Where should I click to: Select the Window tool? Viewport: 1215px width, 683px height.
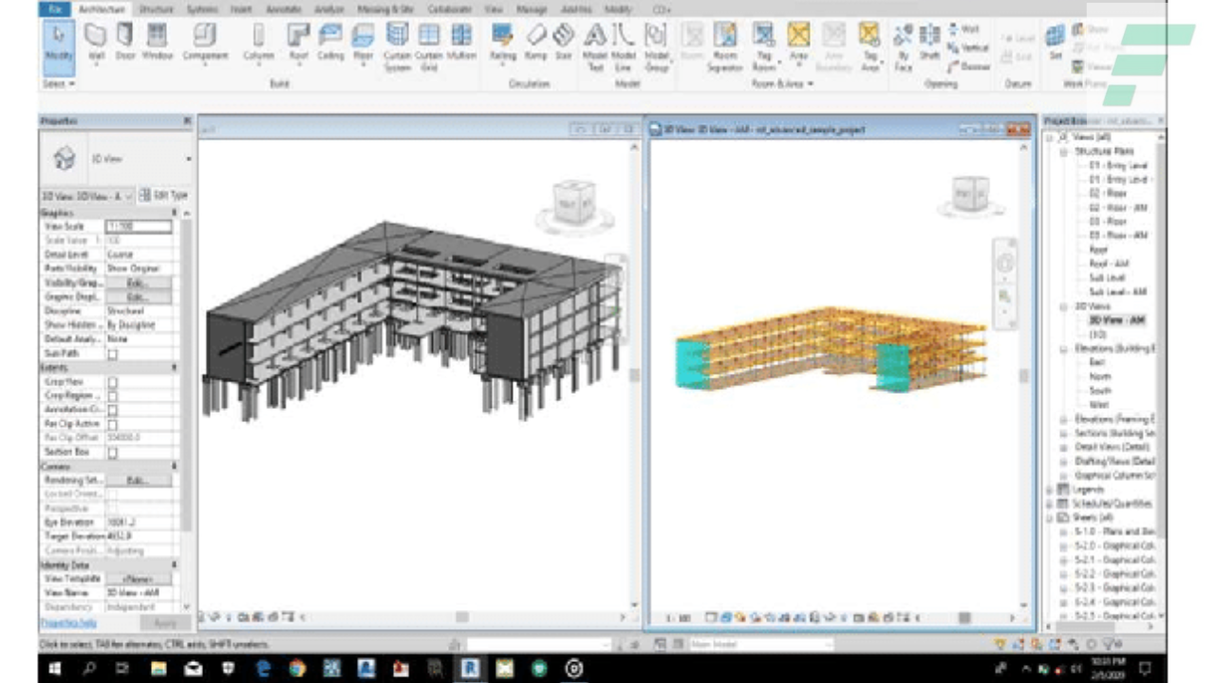click(158, 44)
